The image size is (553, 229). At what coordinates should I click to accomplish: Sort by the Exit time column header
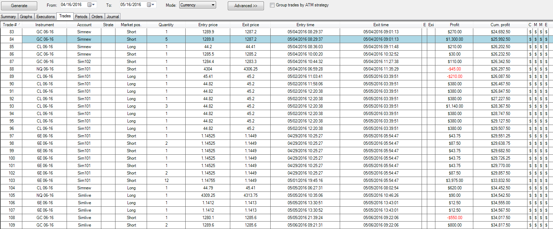point(381,25)
